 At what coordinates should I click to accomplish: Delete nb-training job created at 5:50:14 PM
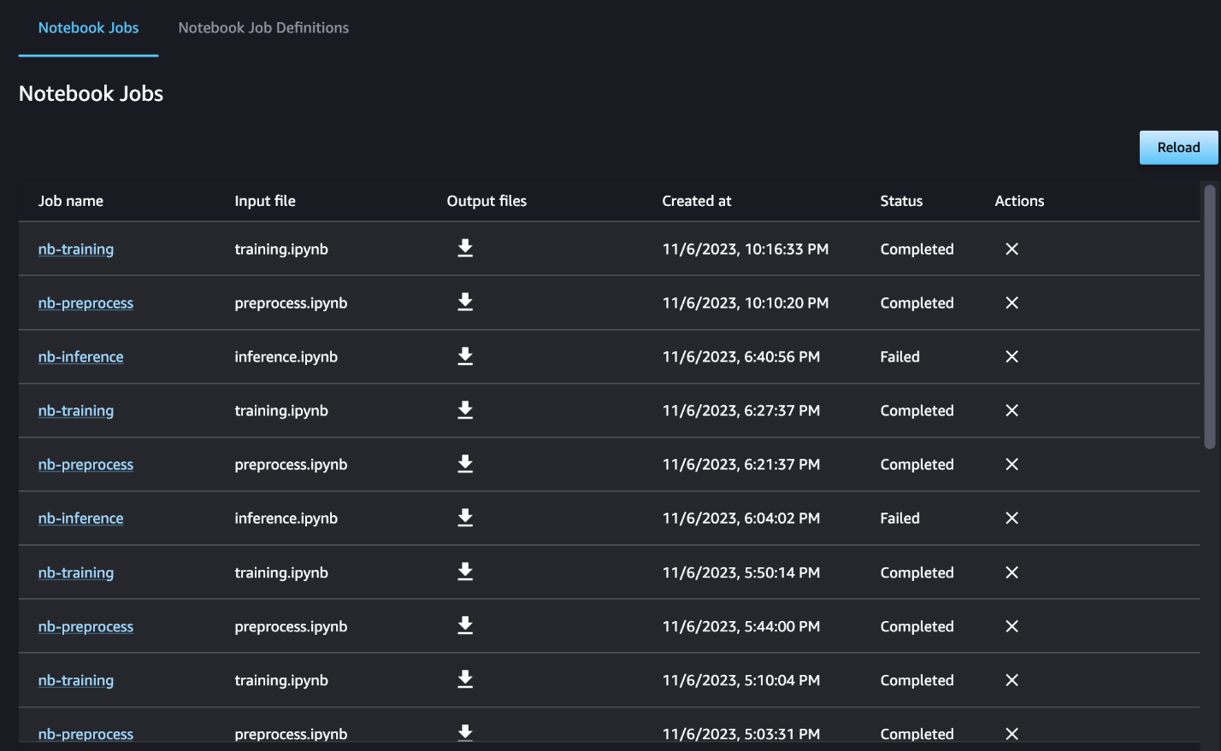click(1012, 572)
